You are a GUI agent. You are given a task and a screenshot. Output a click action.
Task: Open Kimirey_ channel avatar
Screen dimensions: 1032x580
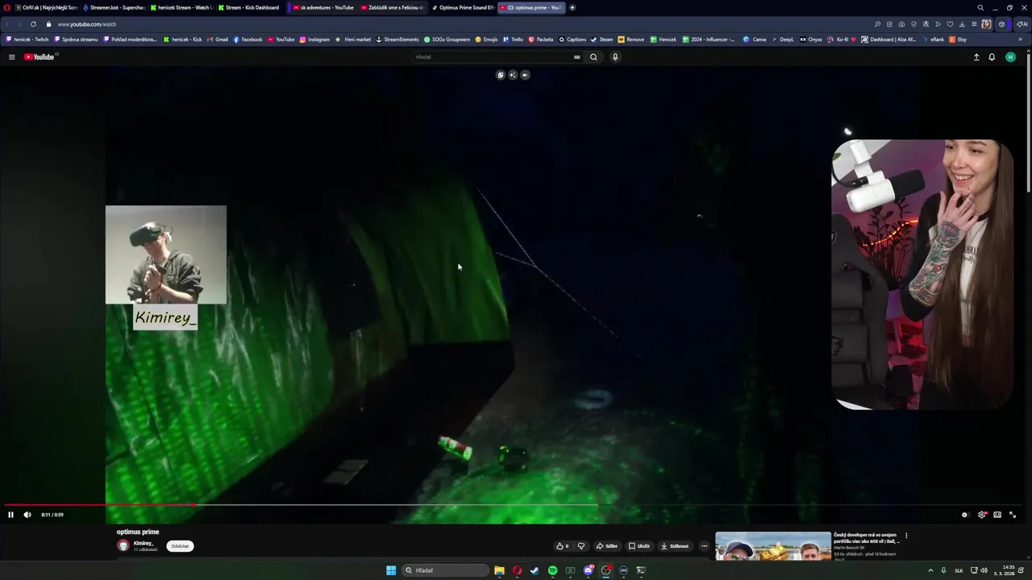123,545
